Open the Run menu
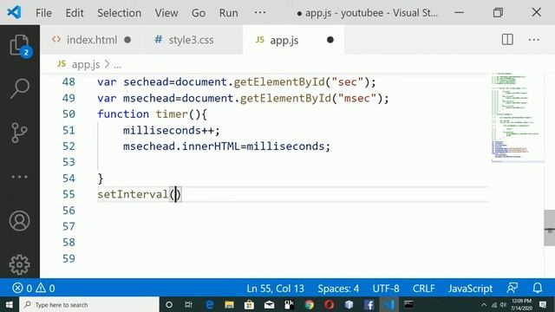555x312 pixels. point(228,13)
